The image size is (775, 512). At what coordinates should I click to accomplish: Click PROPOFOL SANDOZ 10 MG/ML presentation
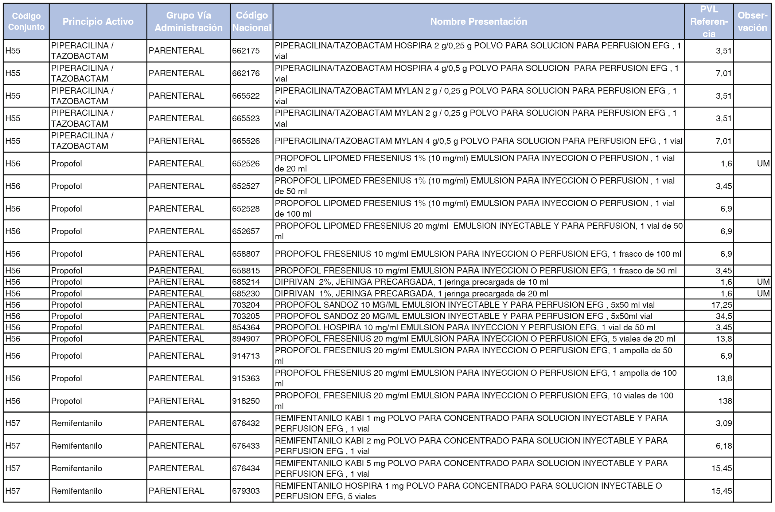(x=465, y=305)
